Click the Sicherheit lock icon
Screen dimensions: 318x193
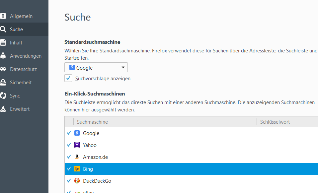click(3, 83)
